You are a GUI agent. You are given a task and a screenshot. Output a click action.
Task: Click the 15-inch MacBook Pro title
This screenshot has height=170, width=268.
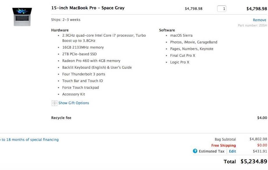pos(88,8)
